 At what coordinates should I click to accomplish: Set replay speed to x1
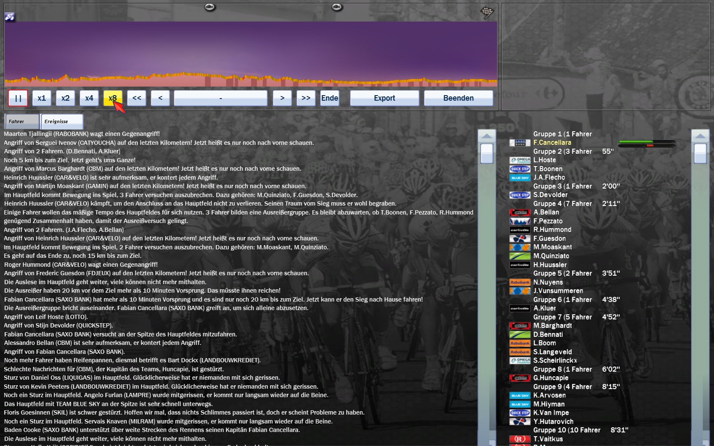[42, 98]
